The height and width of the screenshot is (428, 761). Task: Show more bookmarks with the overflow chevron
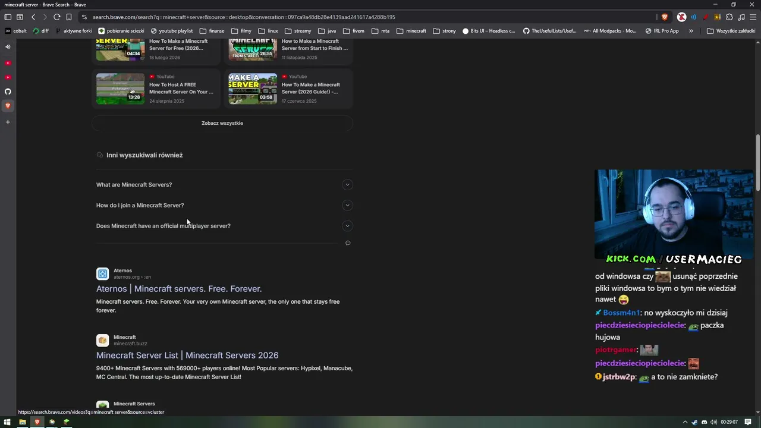(691, 31)
